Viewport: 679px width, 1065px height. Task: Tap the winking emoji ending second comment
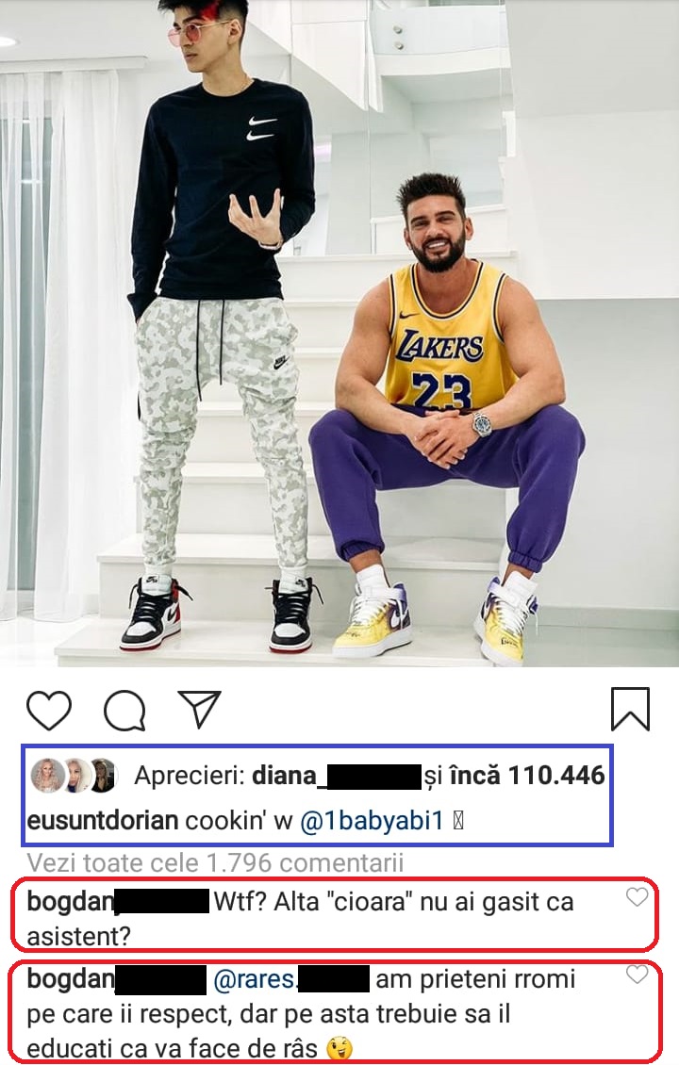[339, 1049]
